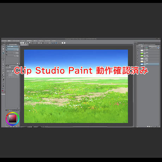The width and height of the screenshot is (162, 162).
Task: Click the white eye-shaped icon in the command bar
Action: pyautogui.click(x=64, y=43)
